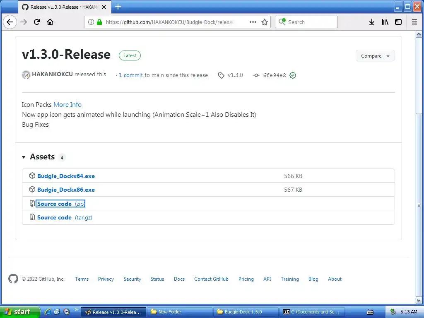Click file icon beside Source code (tar.gz)

[32, 217]
